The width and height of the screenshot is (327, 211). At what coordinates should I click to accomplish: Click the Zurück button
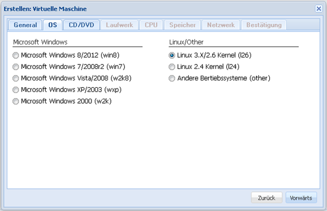(266, 198)
